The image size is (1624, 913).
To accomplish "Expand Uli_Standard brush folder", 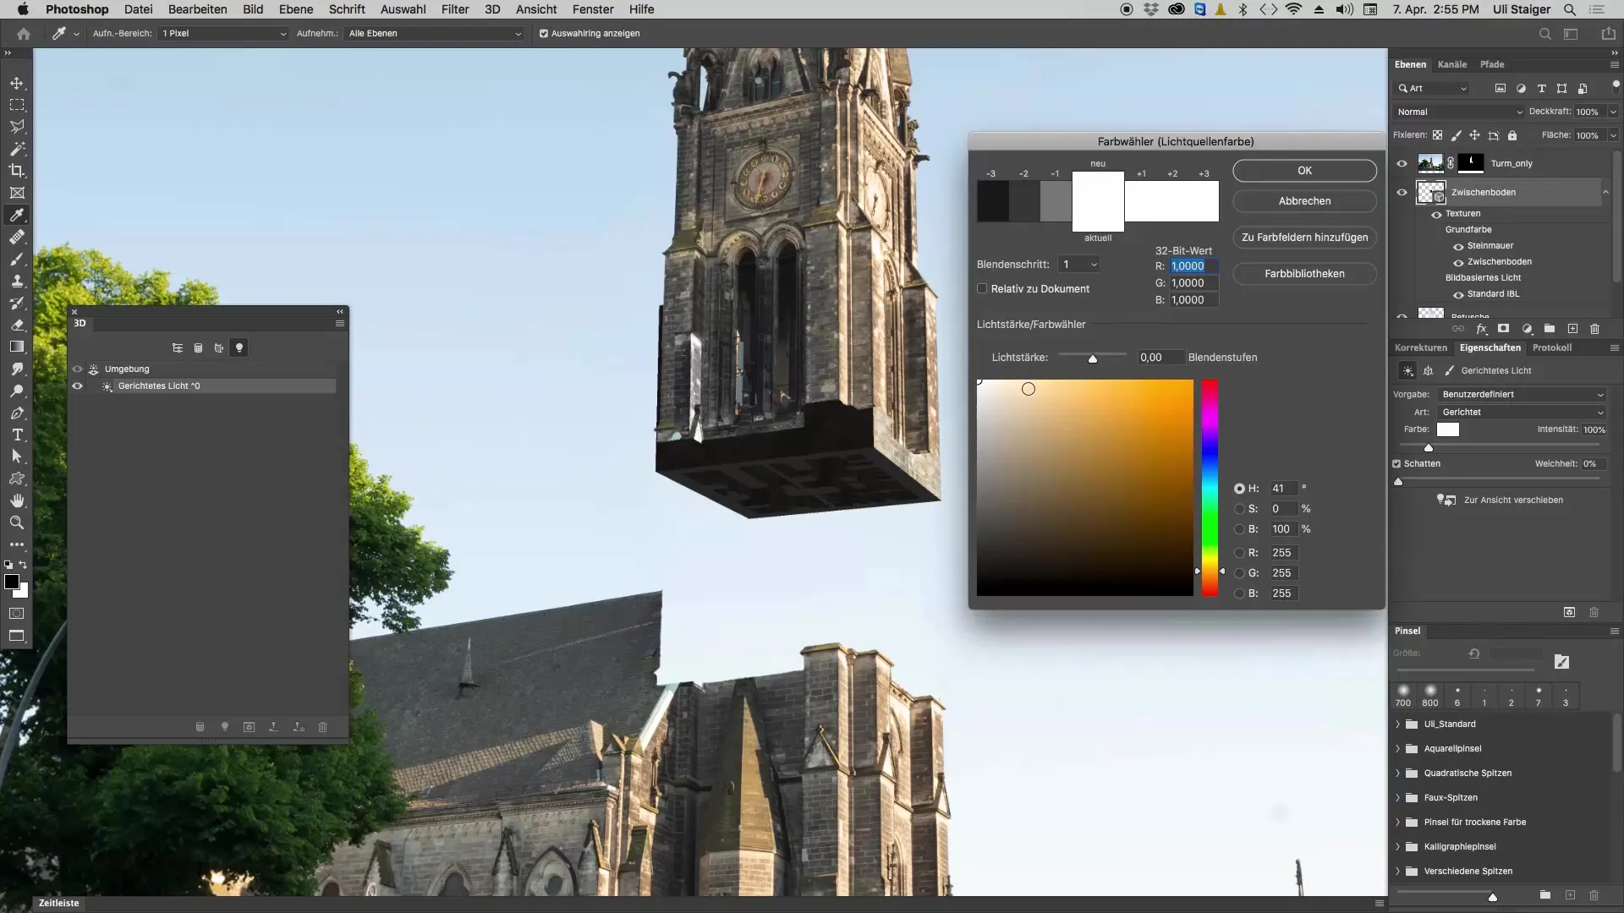I will [1397, 724].
